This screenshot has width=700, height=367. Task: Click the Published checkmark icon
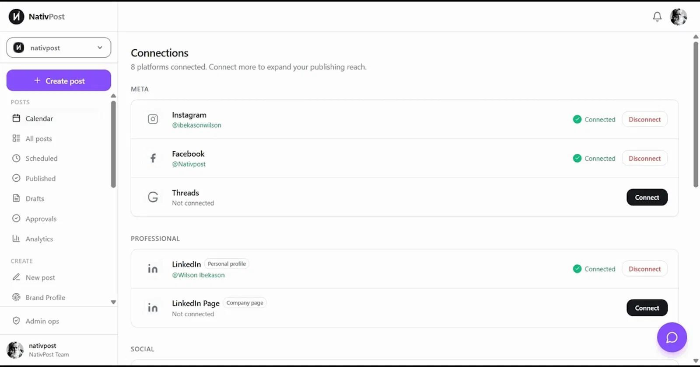click(x=16, y=178)
